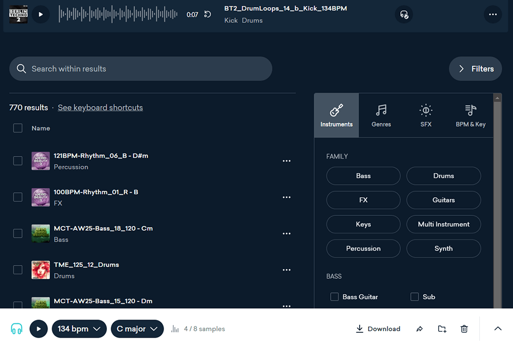This screenshot has height=342, width=513.
Task: Click the bars icon beside samples count
Action: [x=175, y=329]
